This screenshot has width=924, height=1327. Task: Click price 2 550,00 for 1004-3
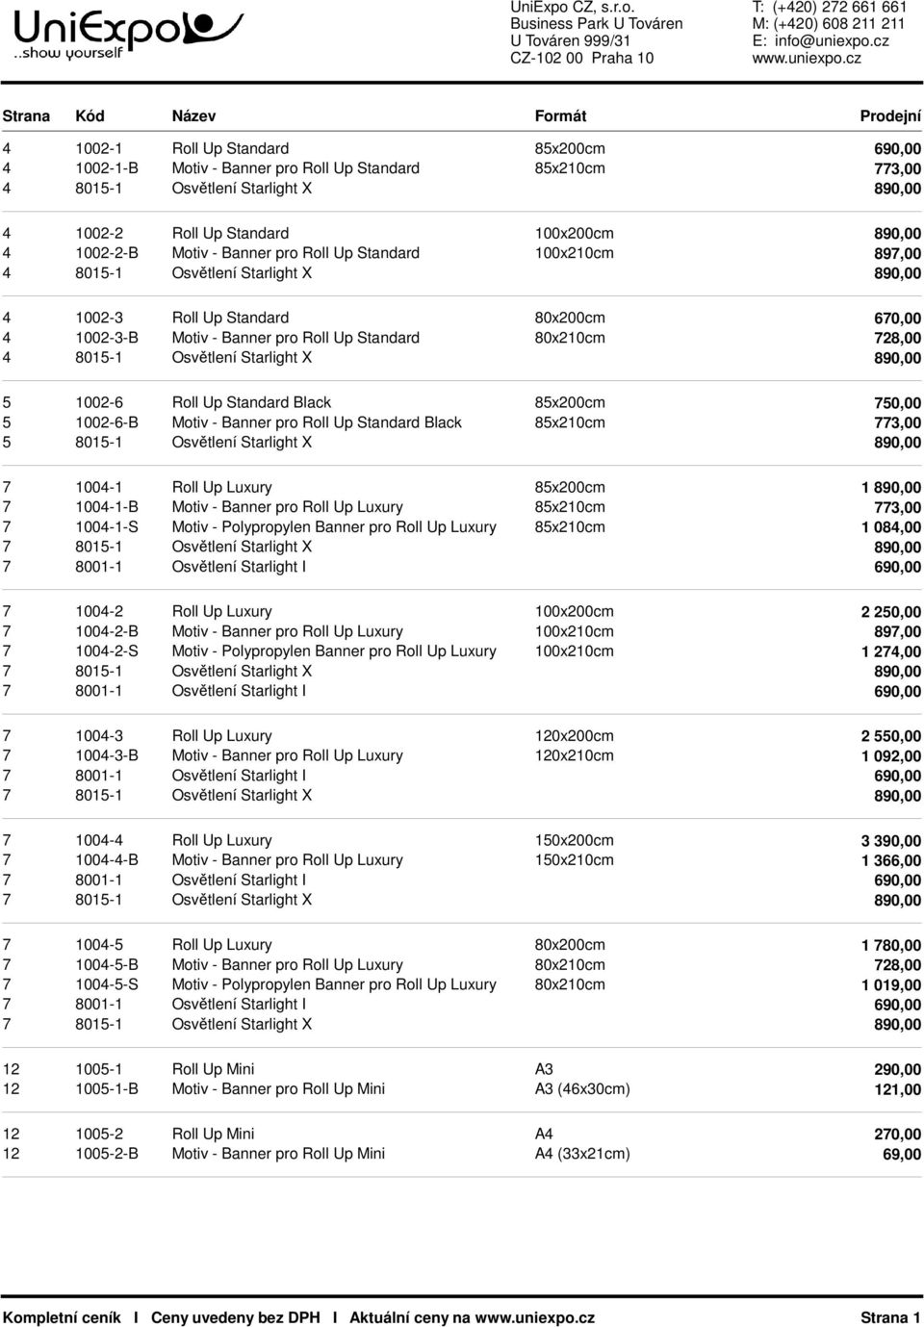point(890,736)
